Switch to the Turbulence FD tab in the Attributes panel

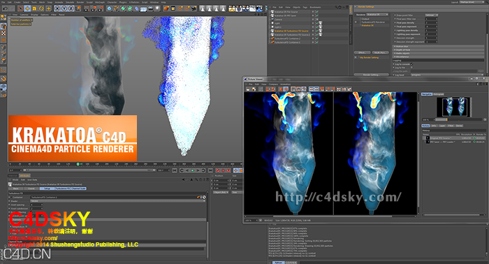tap(63, 189)
